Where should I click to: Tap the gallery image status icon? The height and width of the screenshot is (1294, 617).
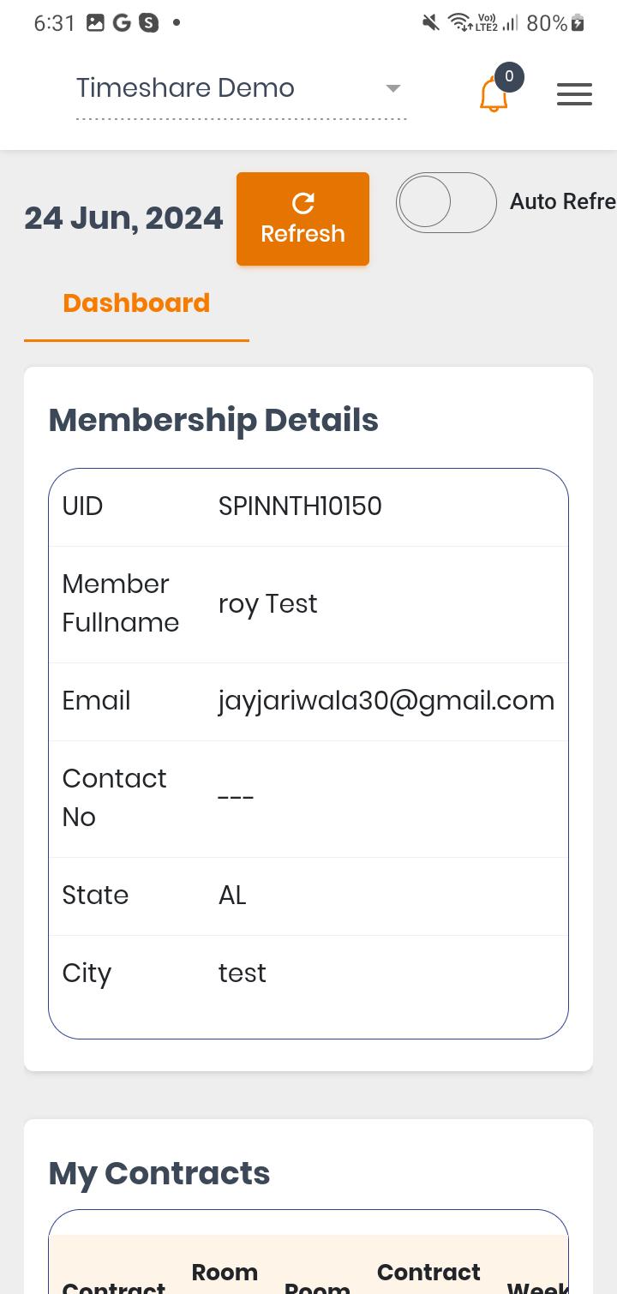(95, 23)
